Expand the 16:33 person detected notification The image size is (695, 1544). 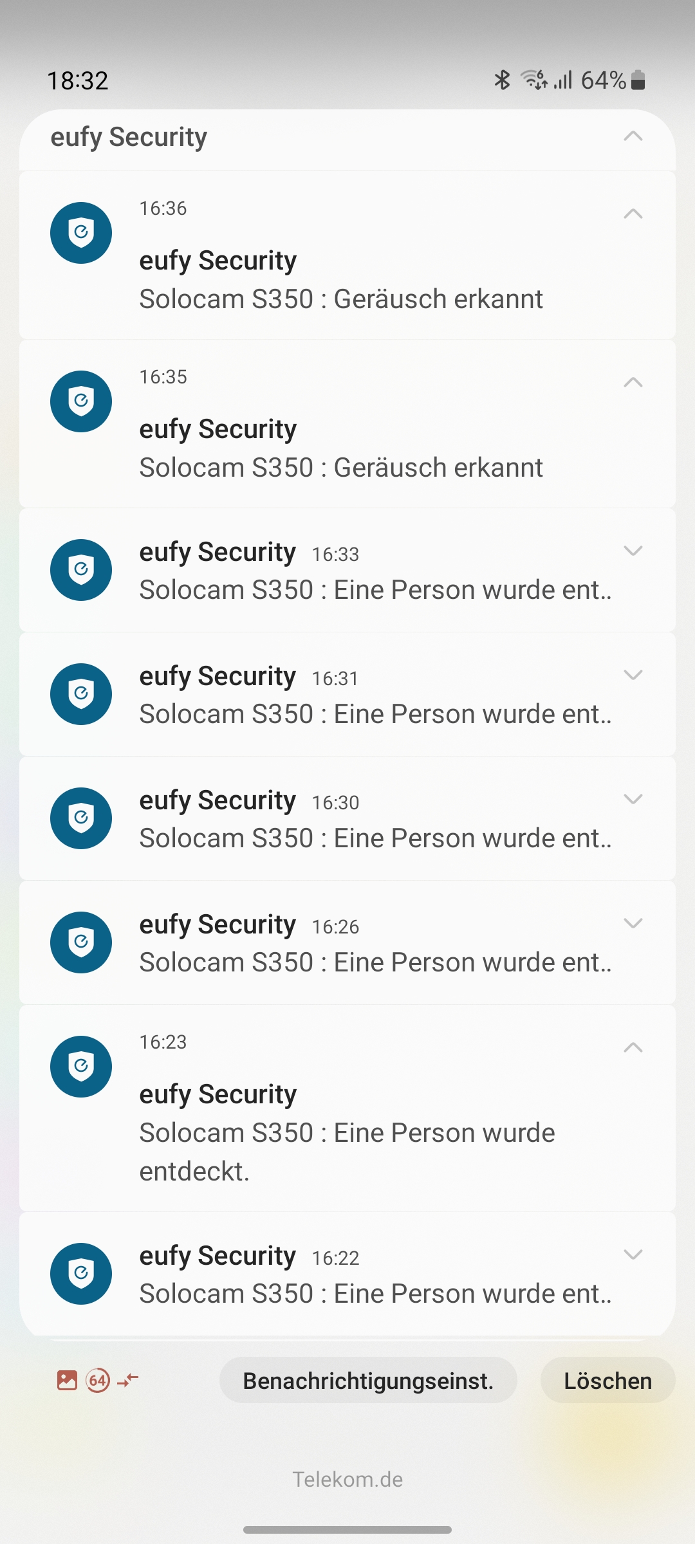pos(633,551)
